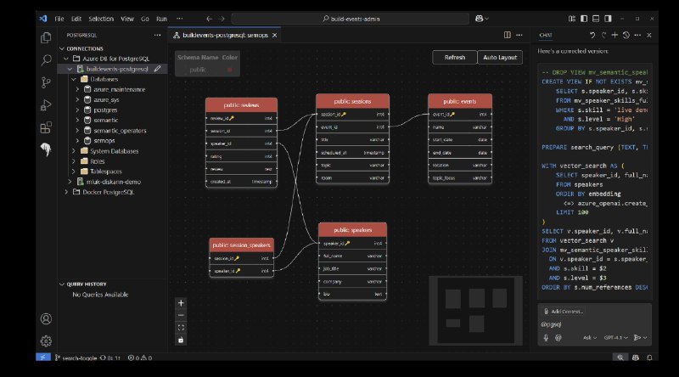Open the Run menu

pyautogui.click(x=161, y=19)
